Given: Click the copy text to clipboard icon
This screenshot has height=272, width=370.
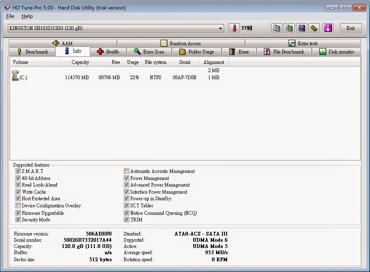Looking at the screenshot, I should pyautogui.click(x=276, y=28).
